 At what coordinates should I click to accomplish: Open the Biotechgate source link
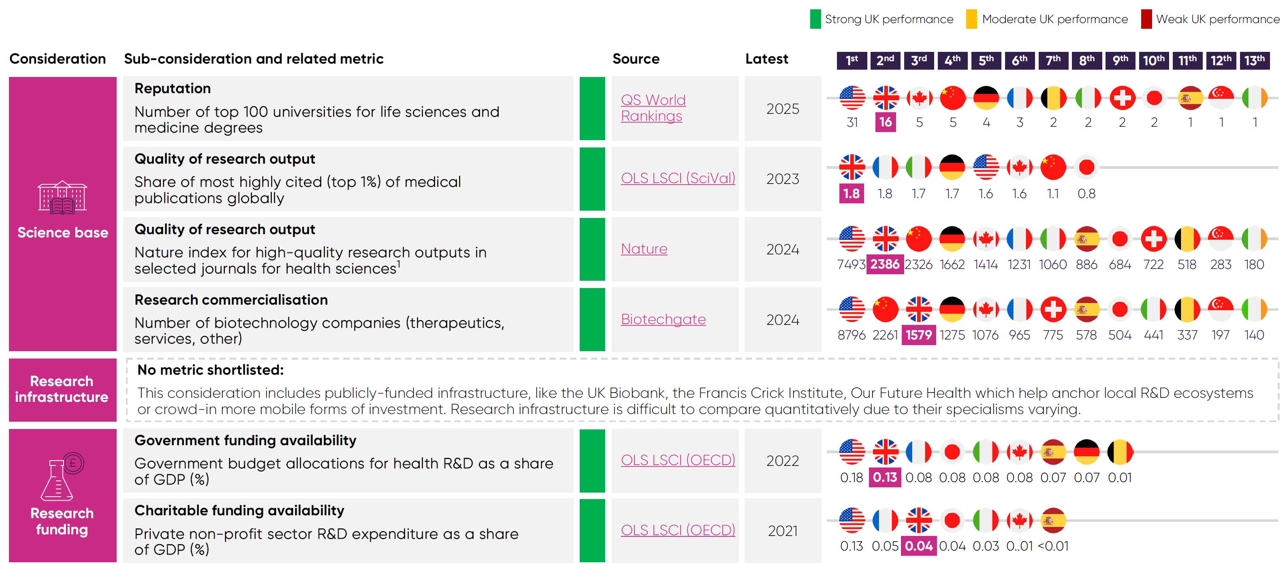663,319
